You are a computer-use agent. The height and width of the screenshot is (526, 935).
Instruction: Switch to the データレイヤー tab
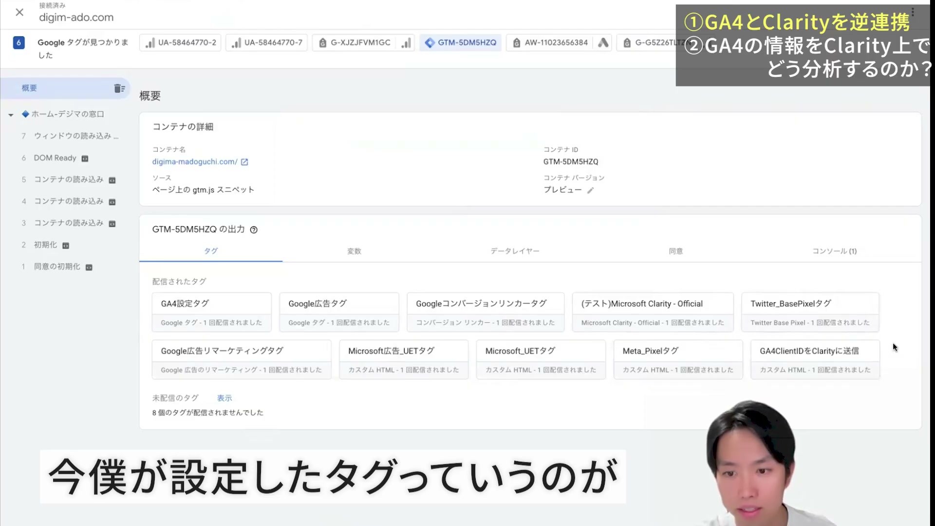pos(515,251)
